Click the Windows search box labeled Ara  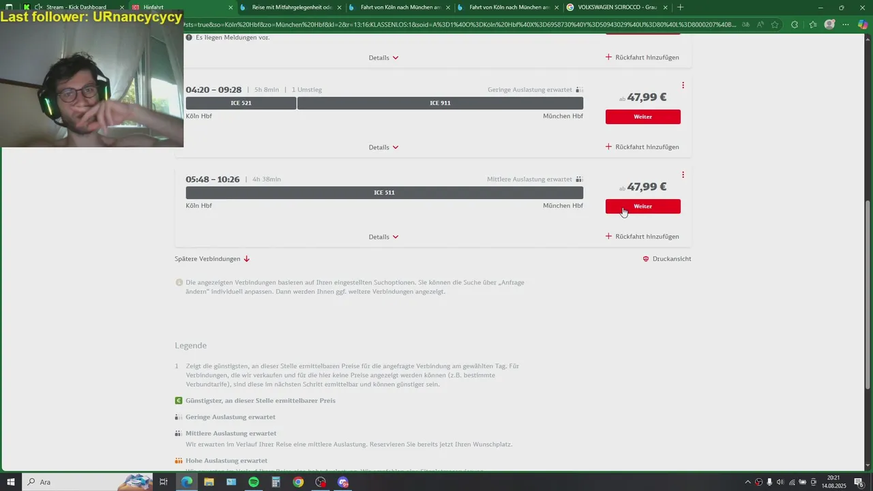tap(89, 482)
